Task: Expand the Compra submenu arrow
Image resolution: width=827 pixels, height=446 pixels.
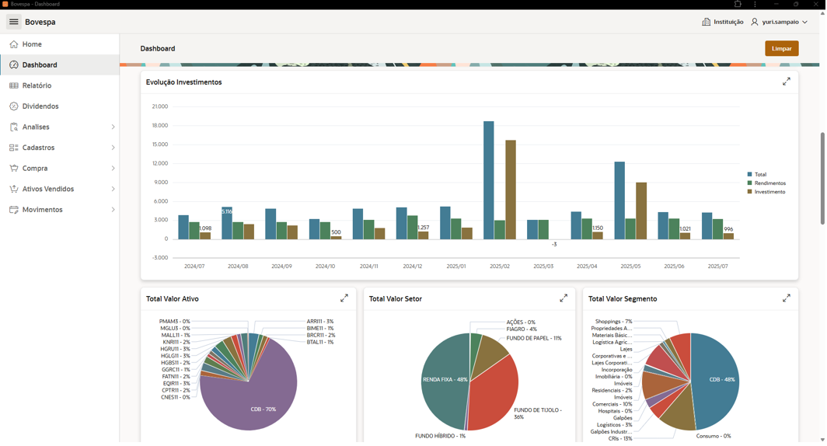Action: [113, 168]
